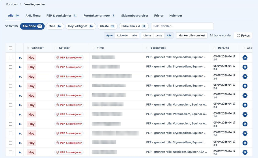Switch to the Alle 26 tab
Image resolution: width=258 pixels, height=158 pixels.
coord(14,16)
